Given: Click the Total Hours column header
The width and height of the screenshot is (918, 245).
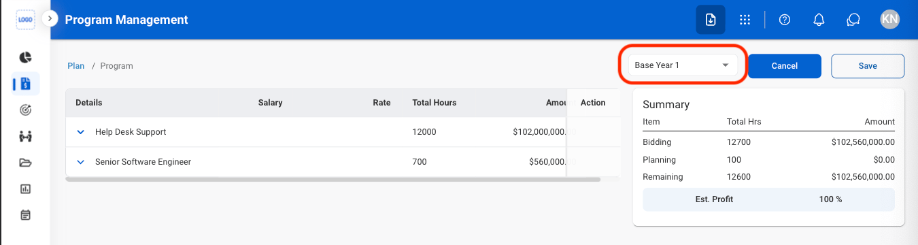Looking at the screenshot, I should coord(435,103).
